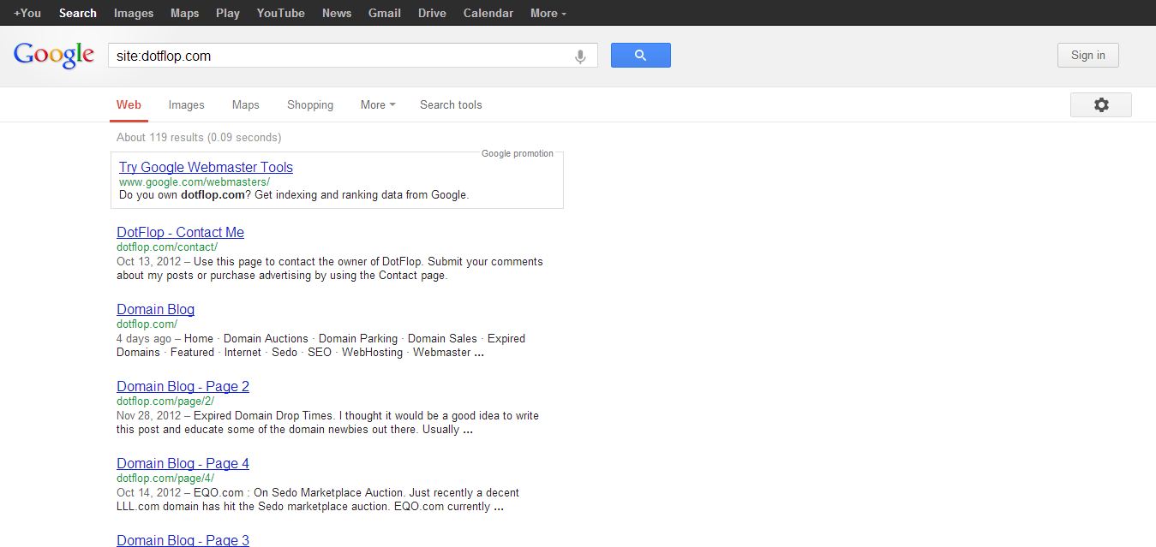This screenshot has height=547, width=1156.
Task: Expand the More dropdown under search box
Action: [377, 104]
